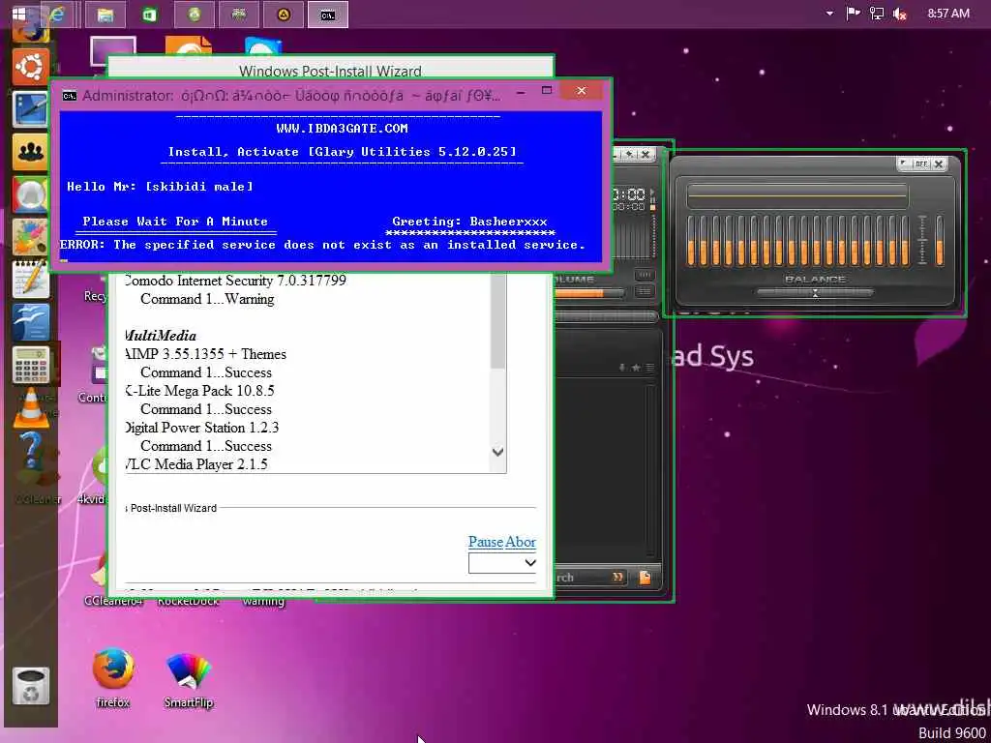Open the Windows Start button
Viewport: 991px width, 743px height.
(x=19, y=14)
